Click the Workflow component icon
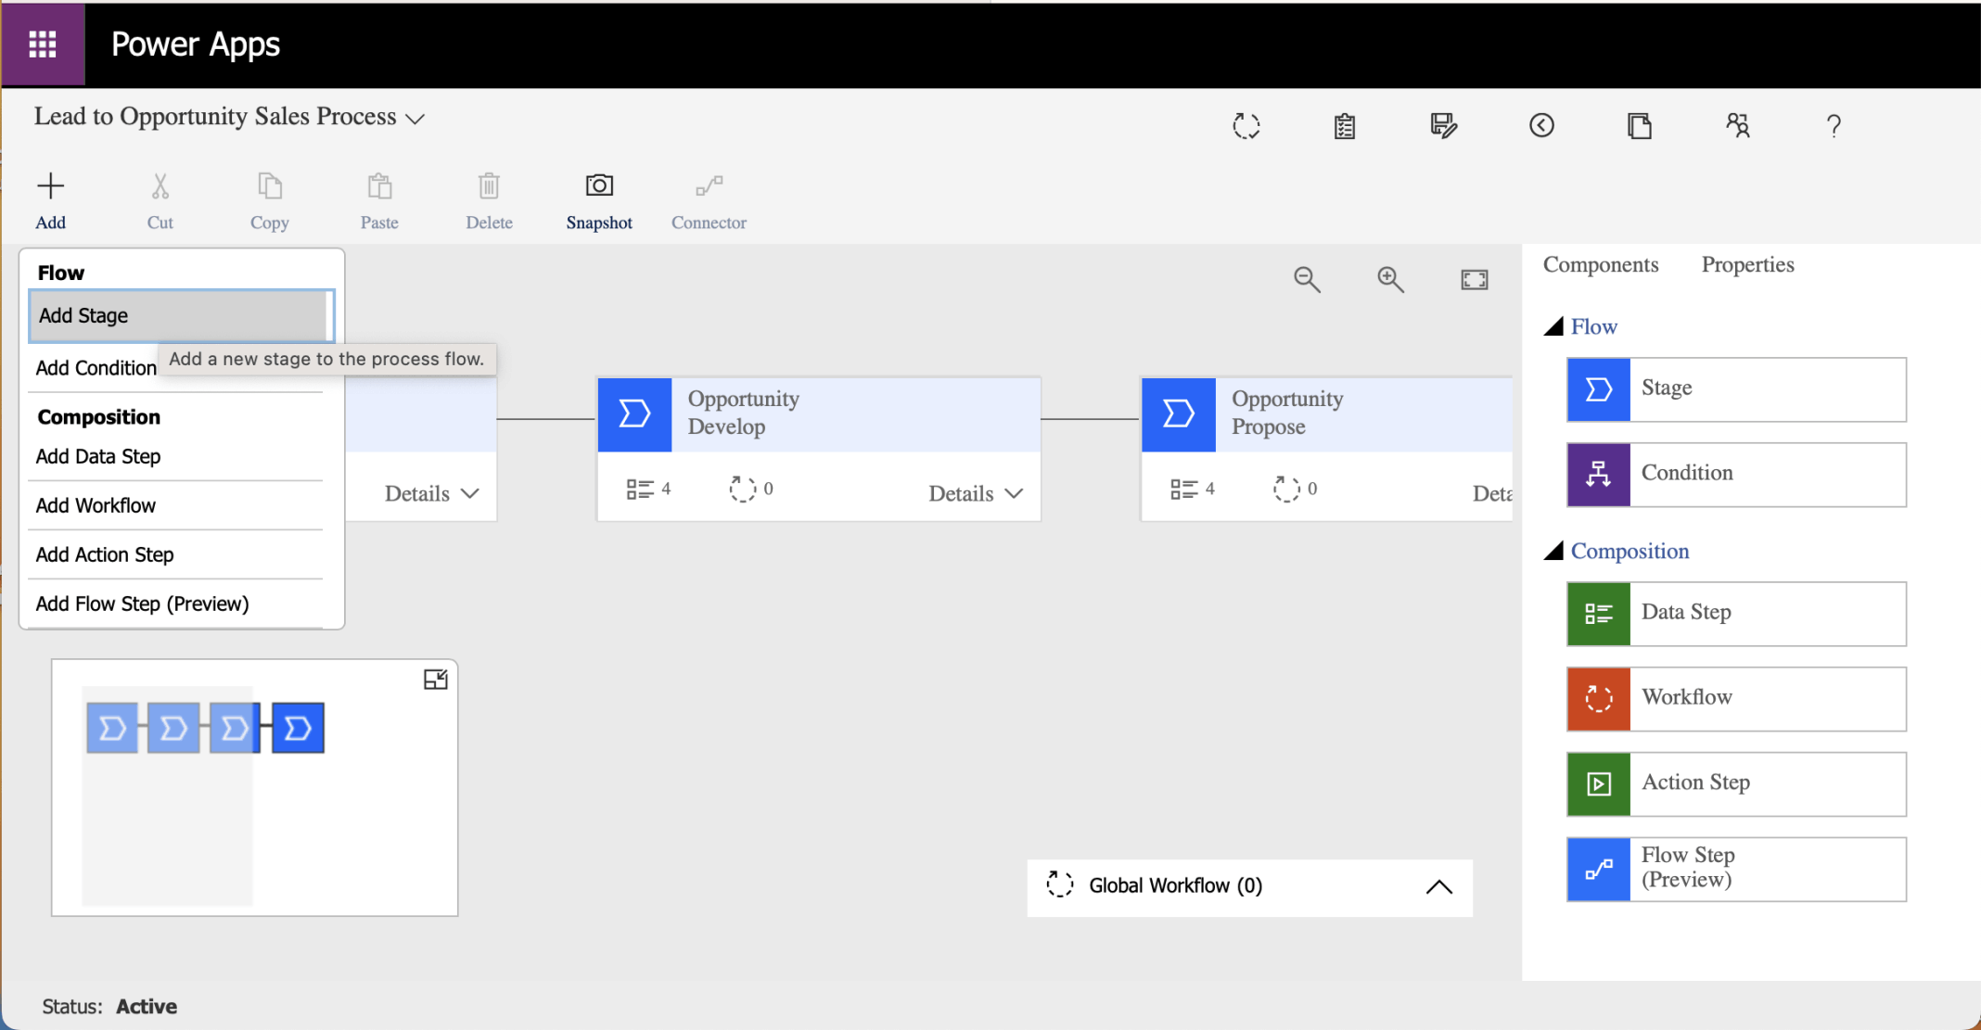 (x=1598, y=699)
